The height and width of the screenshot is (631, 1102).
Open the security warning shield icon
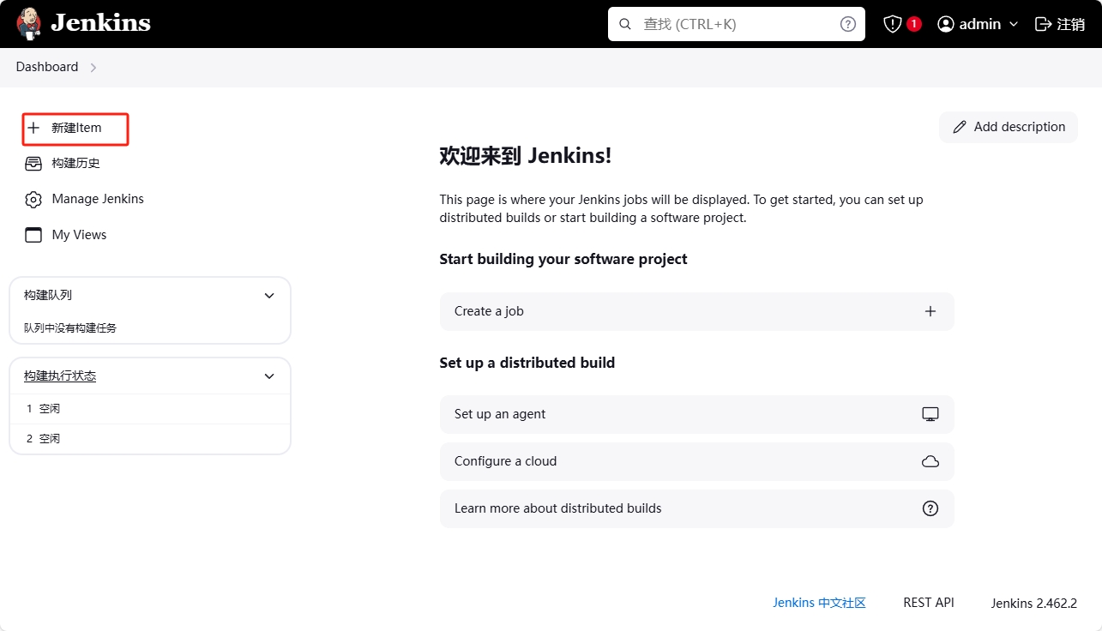tap(892, 24)
